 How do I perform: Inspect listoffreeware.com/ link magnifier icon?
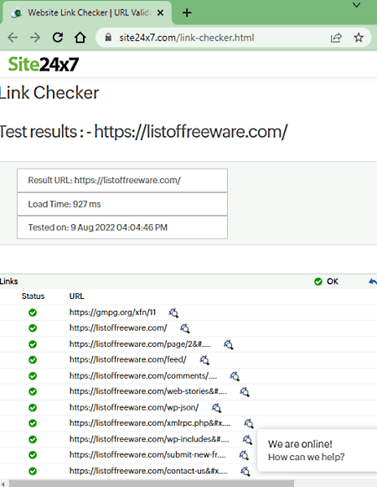[185, 328]
